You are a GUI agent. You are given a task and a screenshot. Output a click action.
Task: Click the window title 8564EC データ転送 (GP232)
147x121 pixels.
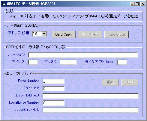(31, 4)
